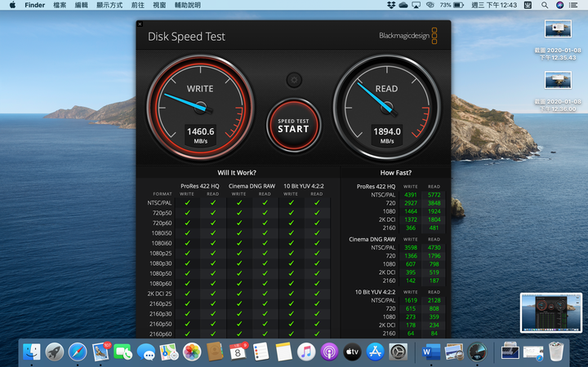Screen dimensions: 588x367
Task: Open System Preferences from the Dock
Action: pyautogui.click(x=398, y=352)
